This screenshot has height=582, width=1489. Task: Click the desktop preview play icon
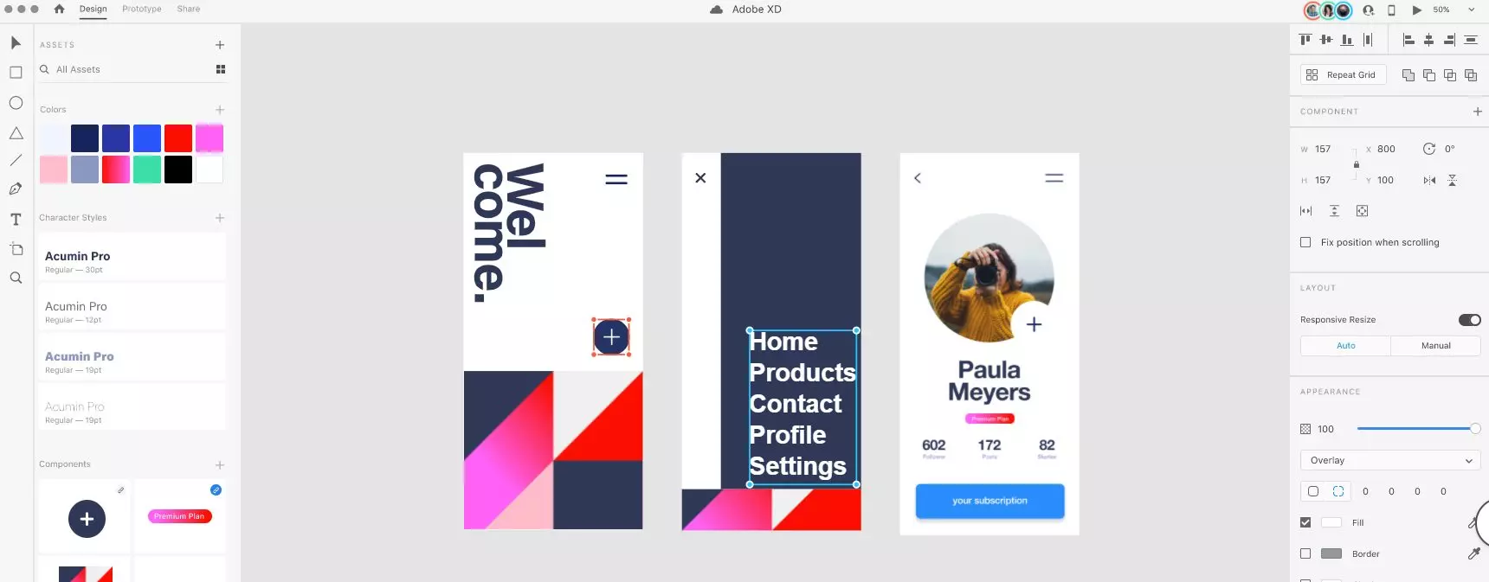pyautogui.click(x=1416, y=10)
